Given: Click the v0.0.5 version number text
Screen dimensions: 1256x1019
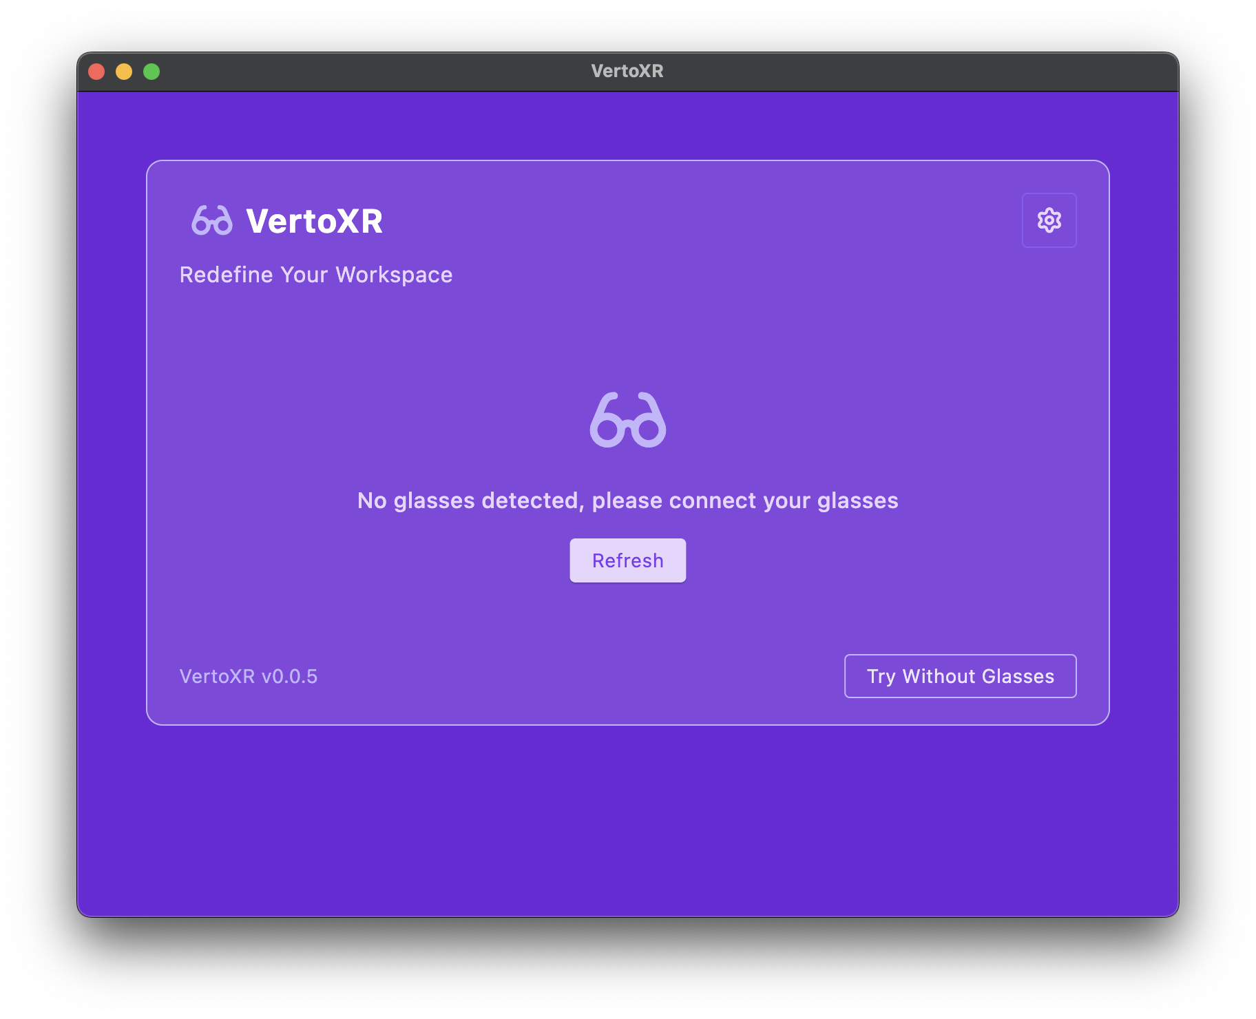Looking at the screenshot, I should pyautogui.click(x=289, y=676).
